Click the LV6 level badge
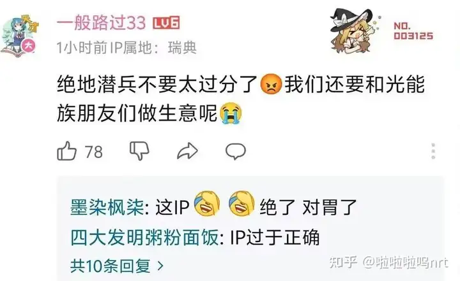460x281 pixels. [166, 22]
